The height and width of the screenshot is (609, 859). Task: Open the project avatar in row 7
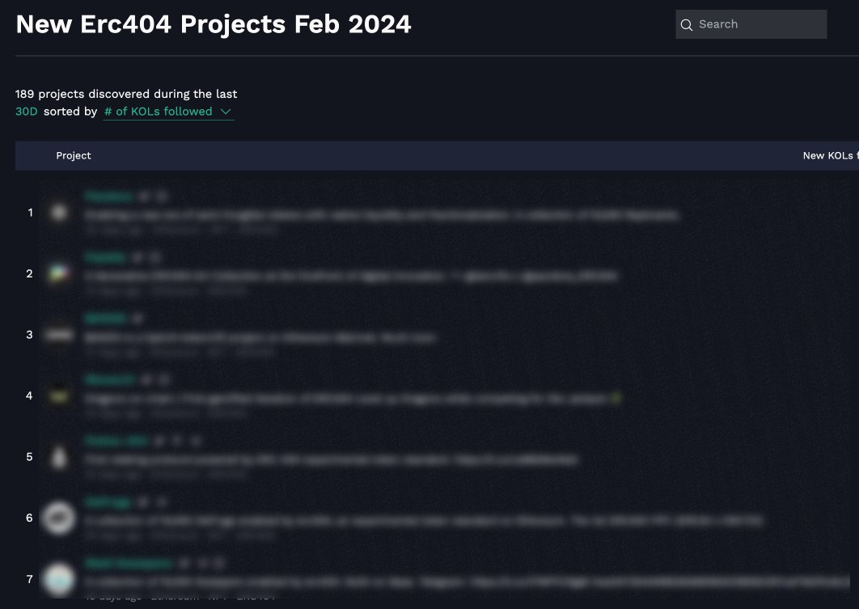(x=59, y=579)
